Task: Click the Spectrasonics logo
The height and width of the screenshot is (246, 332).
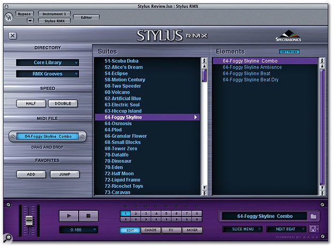Action: (288, 36)
